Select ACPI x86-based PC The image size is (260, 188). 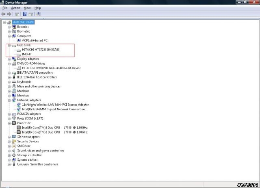click(35, 41)
